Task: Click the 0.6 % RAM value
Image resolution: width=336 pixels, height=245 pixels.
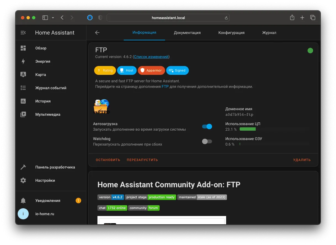Action: click(230, 144)
